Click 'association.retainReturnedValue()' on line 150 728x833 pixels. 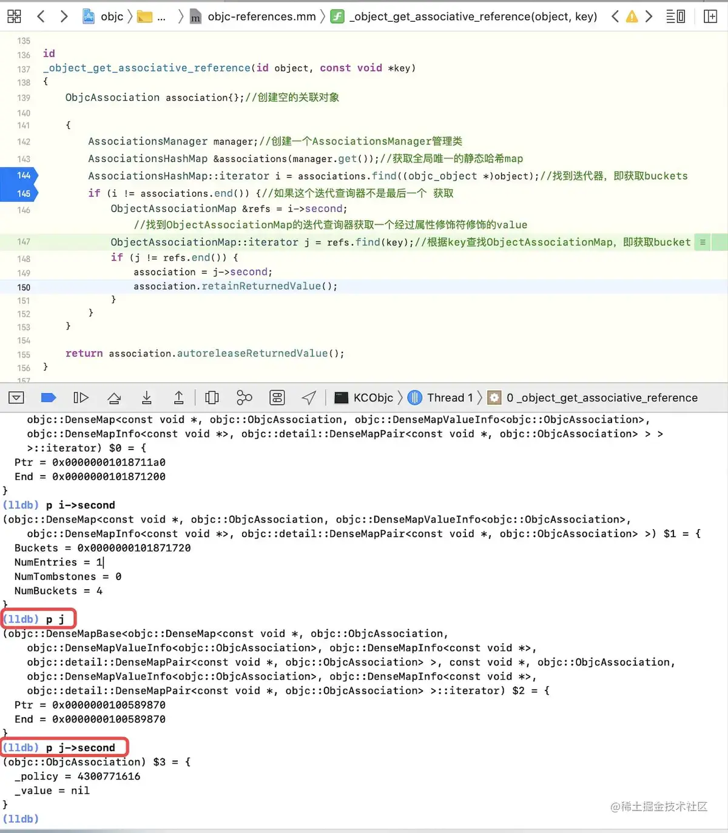pyautogui.click(x=235, y=286)
